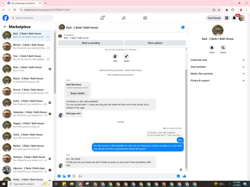Click the Name edit pencil icon
The height and width of the screenshot is (187, 250).
pos(126,56)
